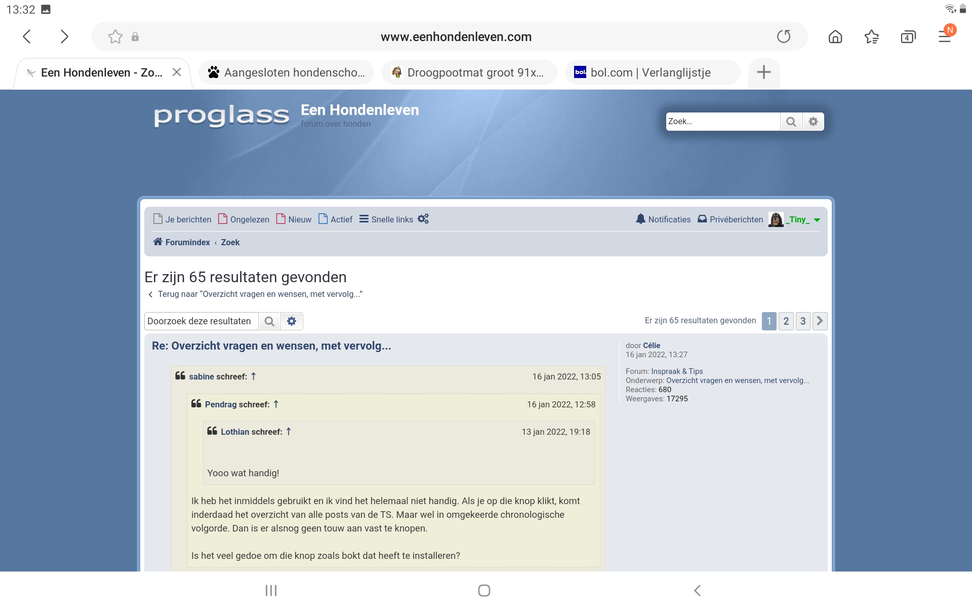Switch to the bol.com Verlanglijstje tab
This screenshot has height=608, width=972.
pyautogui.click(x=653, y=72)
